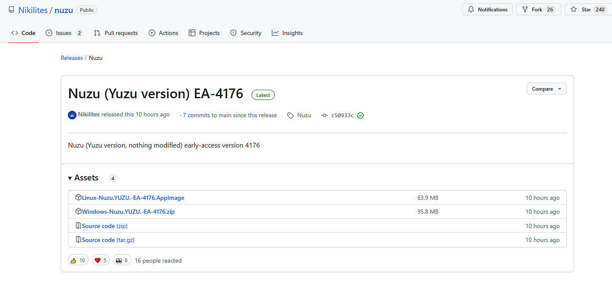This screenshot has height=290, width=612.
Task: Download the Linux AppImage asset
Action: (133, 198)
